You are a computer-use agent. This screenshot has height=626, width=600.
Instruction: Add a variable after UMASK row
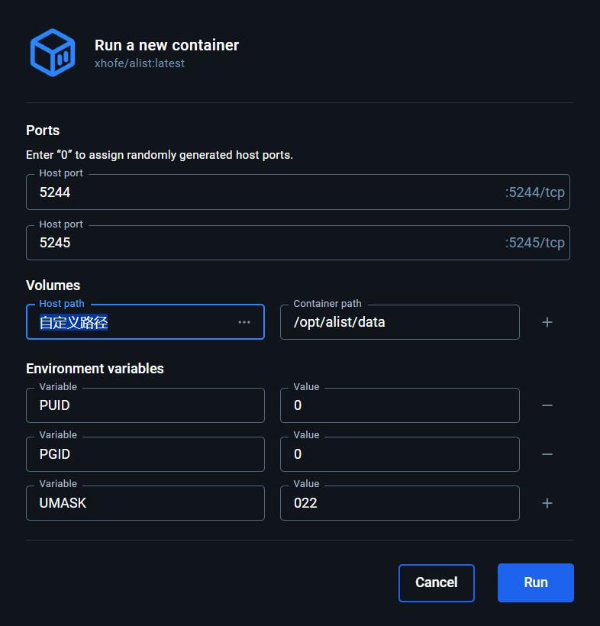point(547,503)
